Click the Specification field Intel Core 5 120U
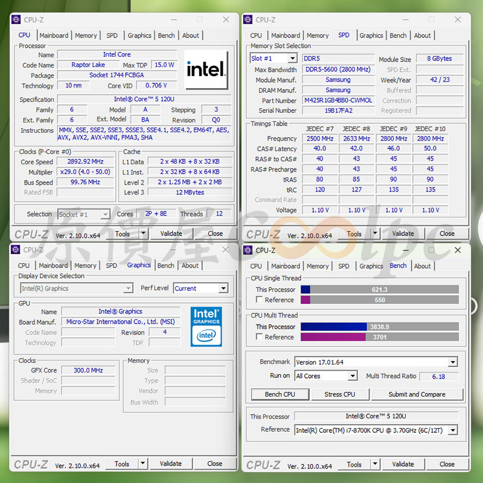 tap(144, 99)
